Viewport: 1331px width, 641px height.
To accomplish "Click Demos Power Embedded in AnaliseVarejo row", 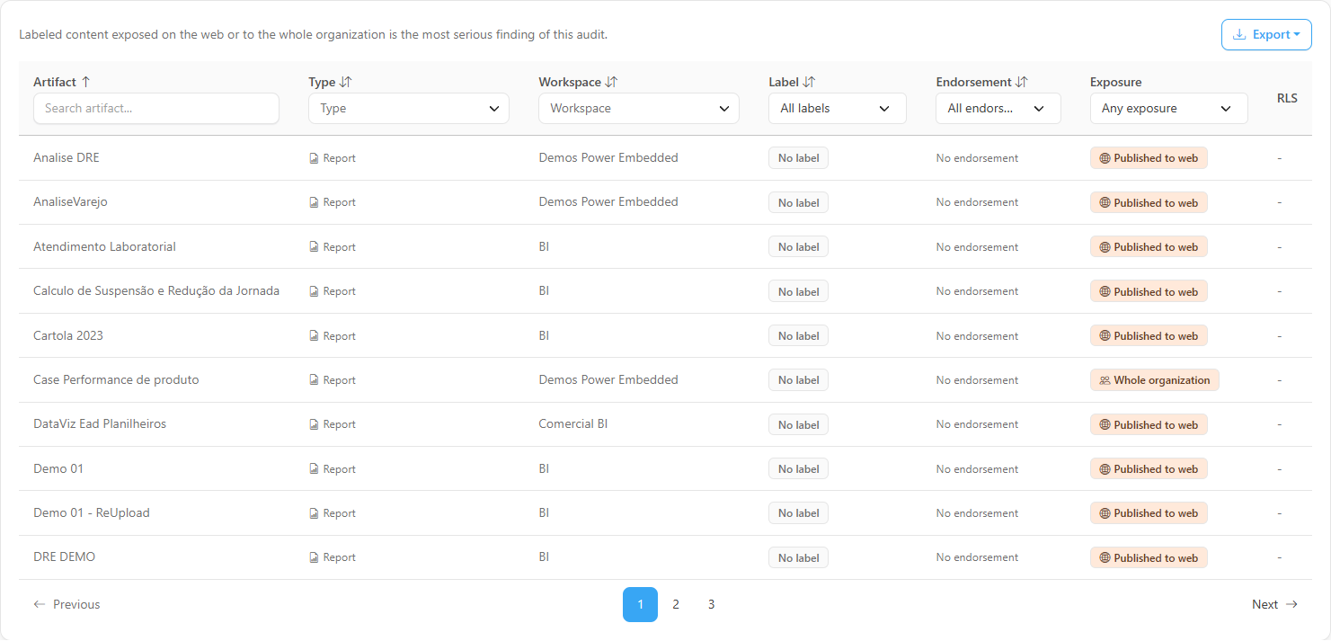I will pyautogui.click(x=608, y=202).
